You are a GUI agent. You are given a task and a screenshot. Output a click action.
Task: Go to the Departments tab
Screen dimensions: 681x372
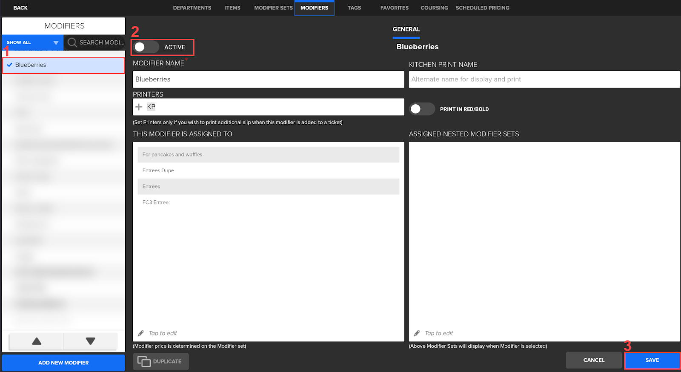tap(192, 8)
